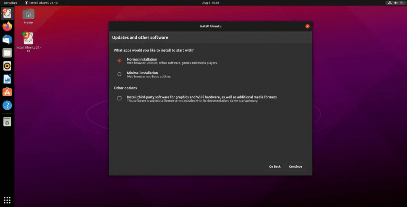Image resolution: width=407 pixels, height=207 pixels.
Task: Click 'Updates and other software' heading
Action: click(x=140, y=37)
